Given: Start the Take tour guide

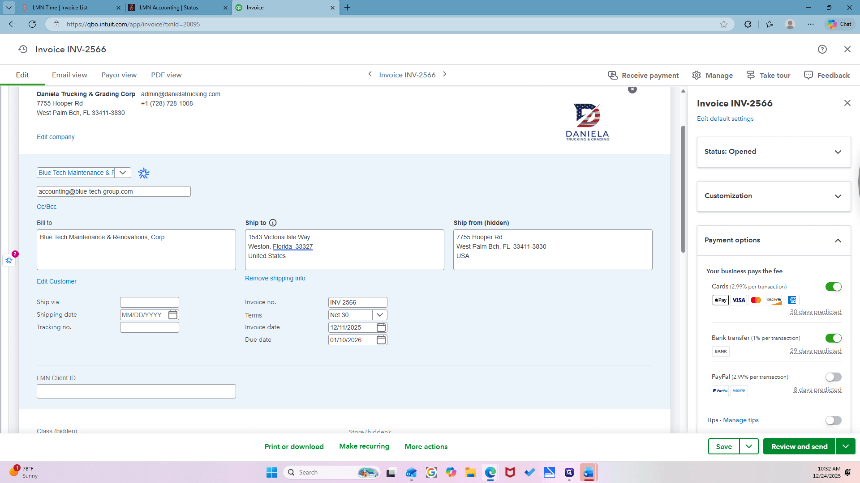Looking at the screenshot, I should tap(768, 75).
